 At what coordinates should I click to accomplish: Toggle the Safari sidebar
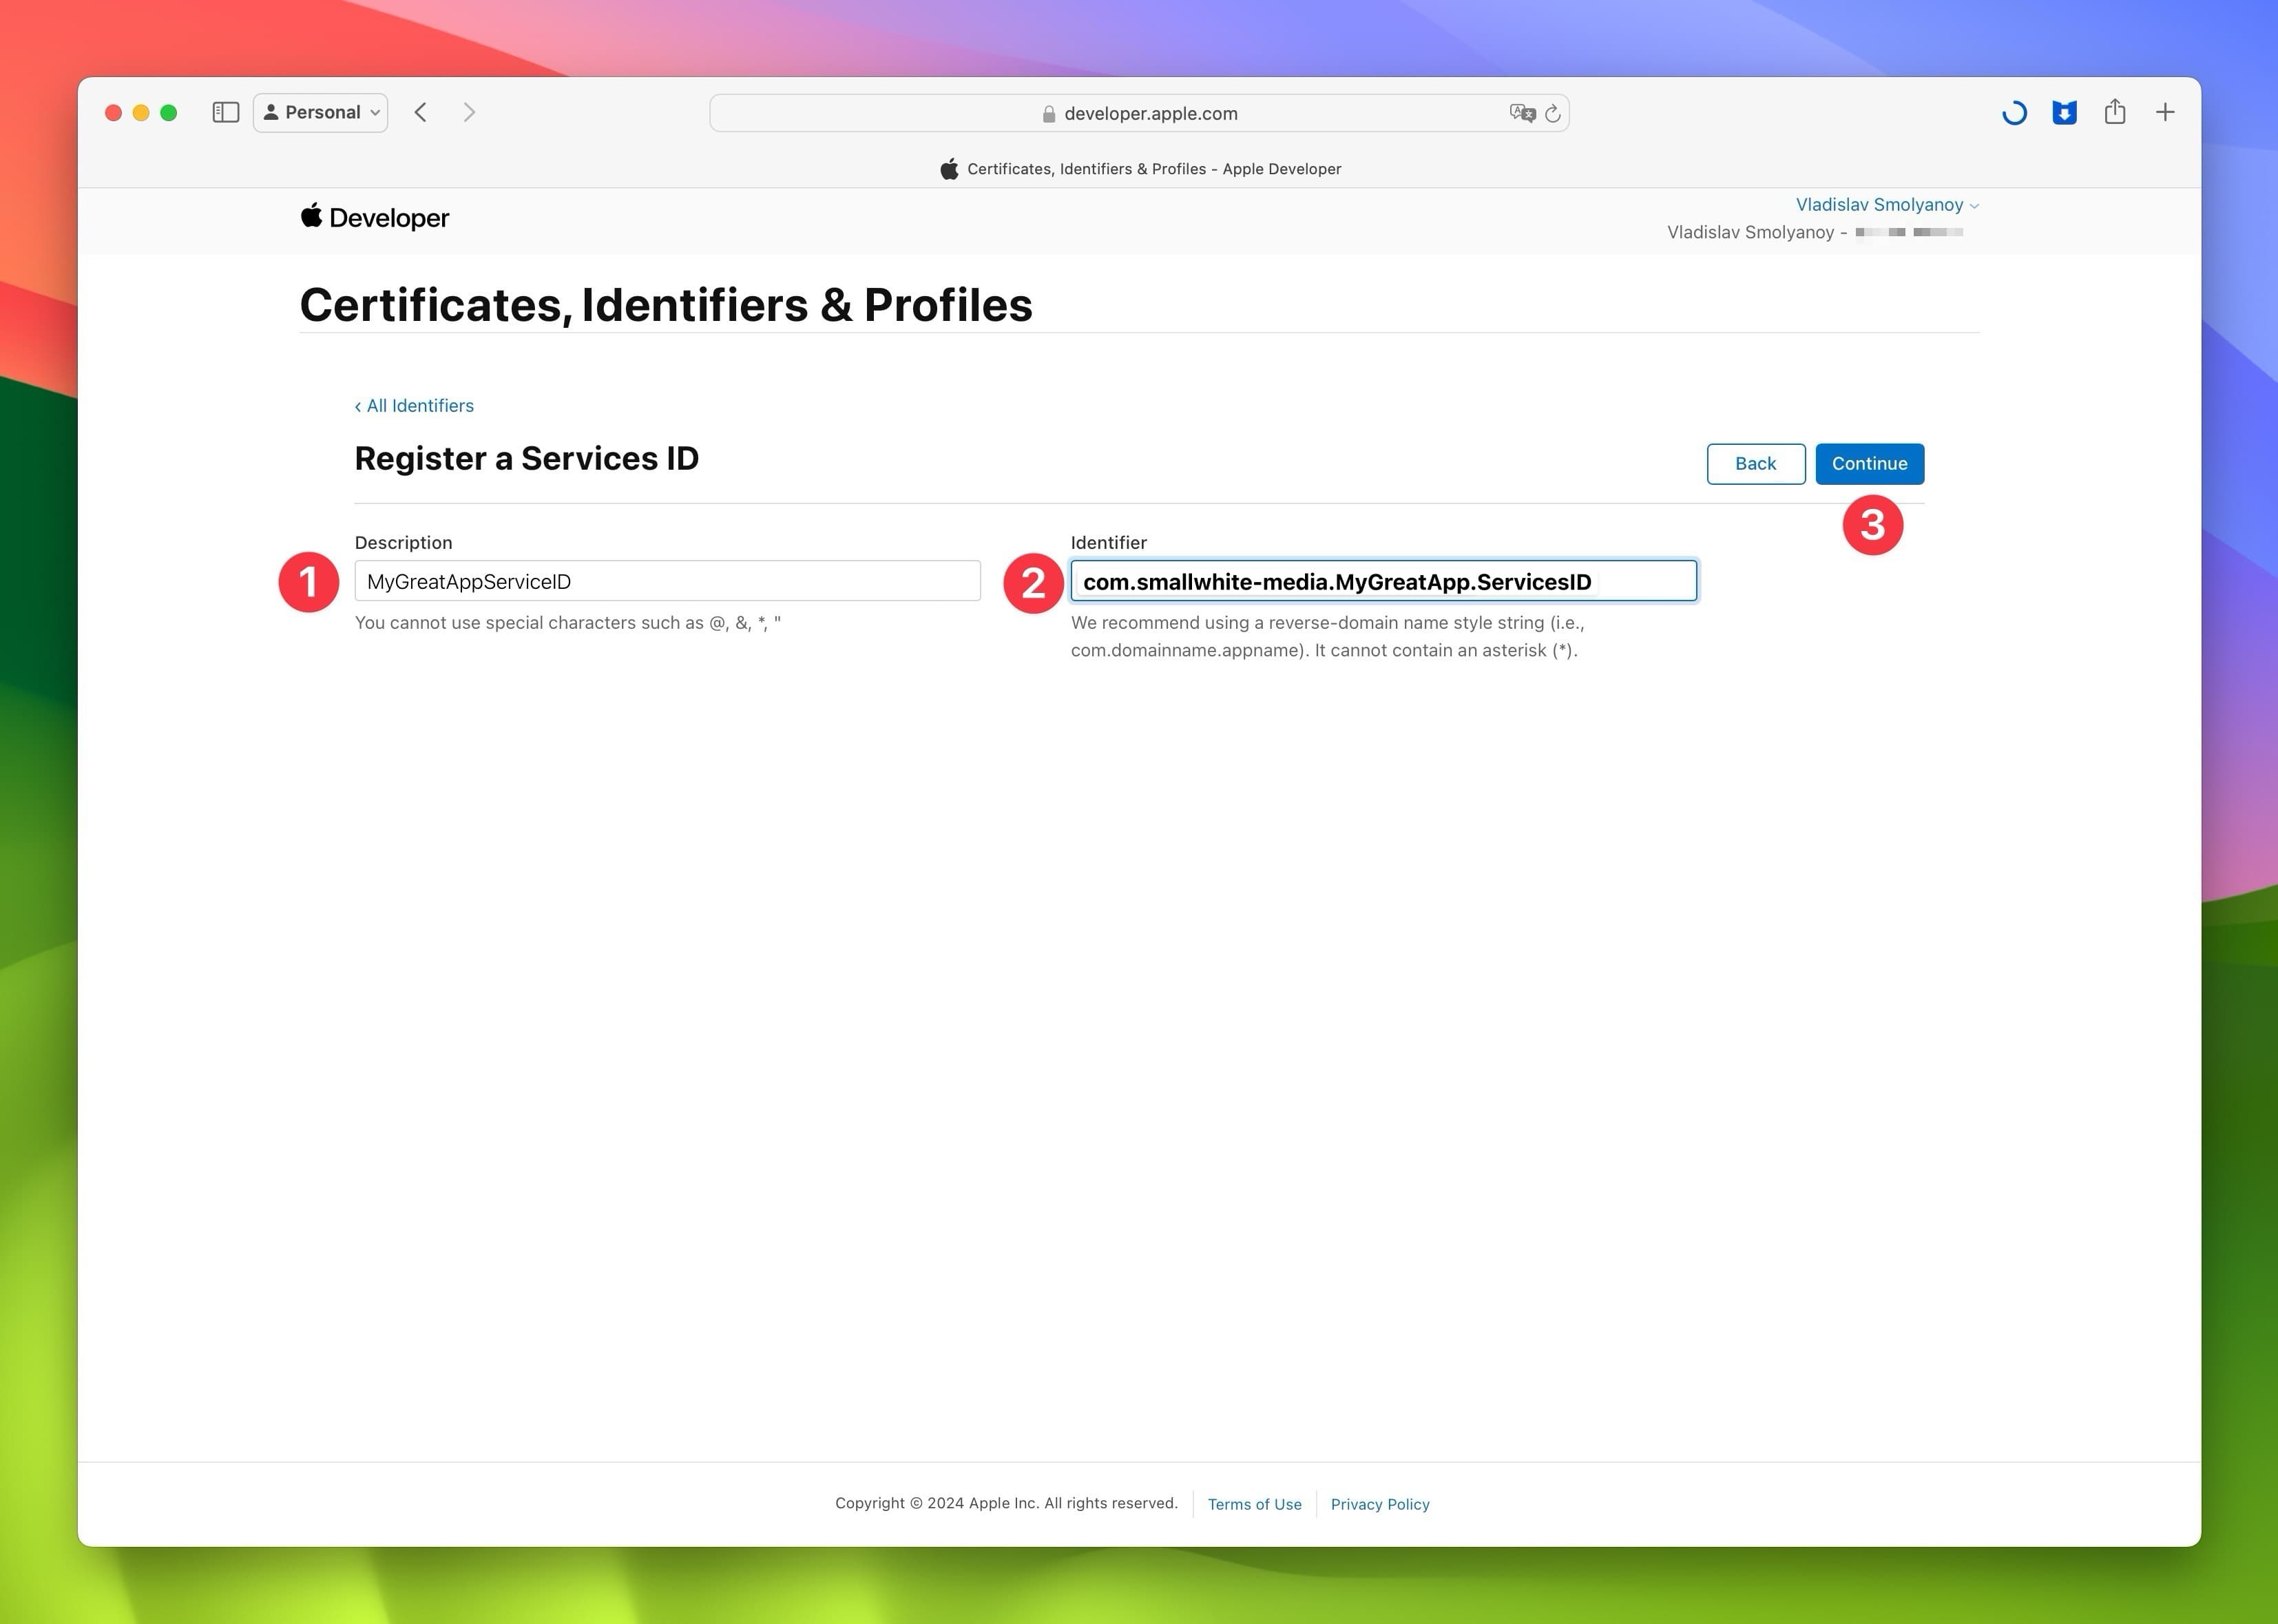pos(226,113)
